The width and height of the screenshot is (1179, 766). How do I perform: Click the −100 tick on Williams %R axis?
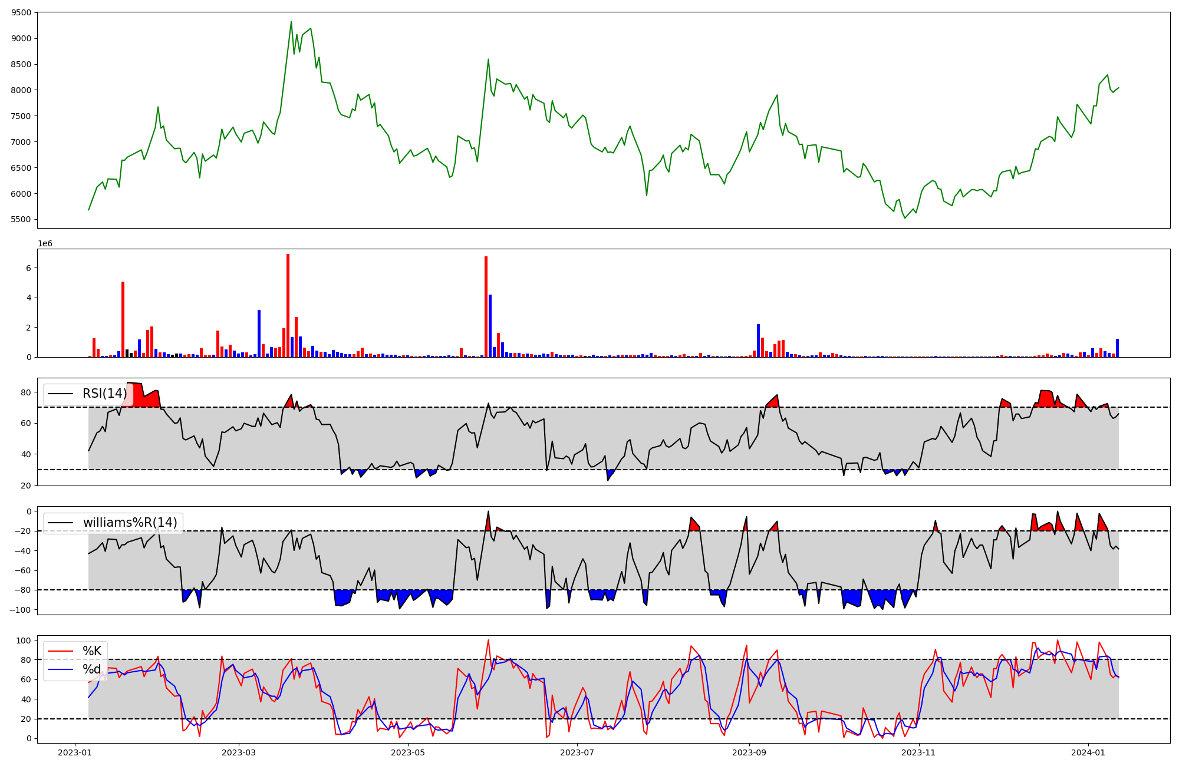[20, 609]
